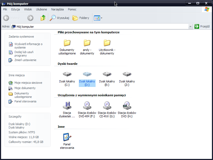This screenshot has width=213, height=160.
Task: Select Dysk lokalny (C:) drive icon
Action: (67, 74)
